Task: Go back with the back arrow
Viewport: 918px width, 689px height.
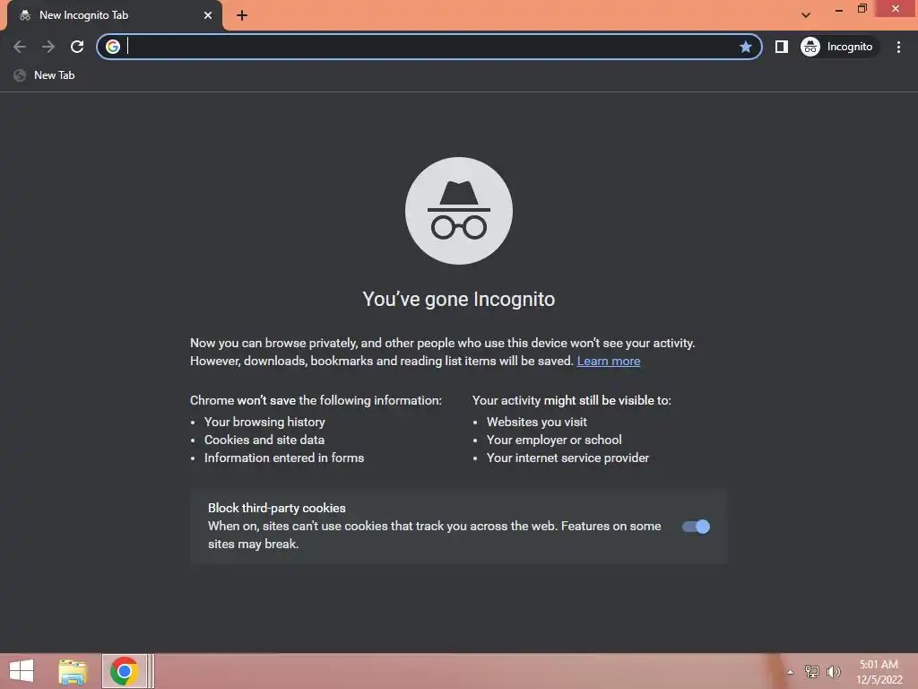Action: click(x=20, y=47)
